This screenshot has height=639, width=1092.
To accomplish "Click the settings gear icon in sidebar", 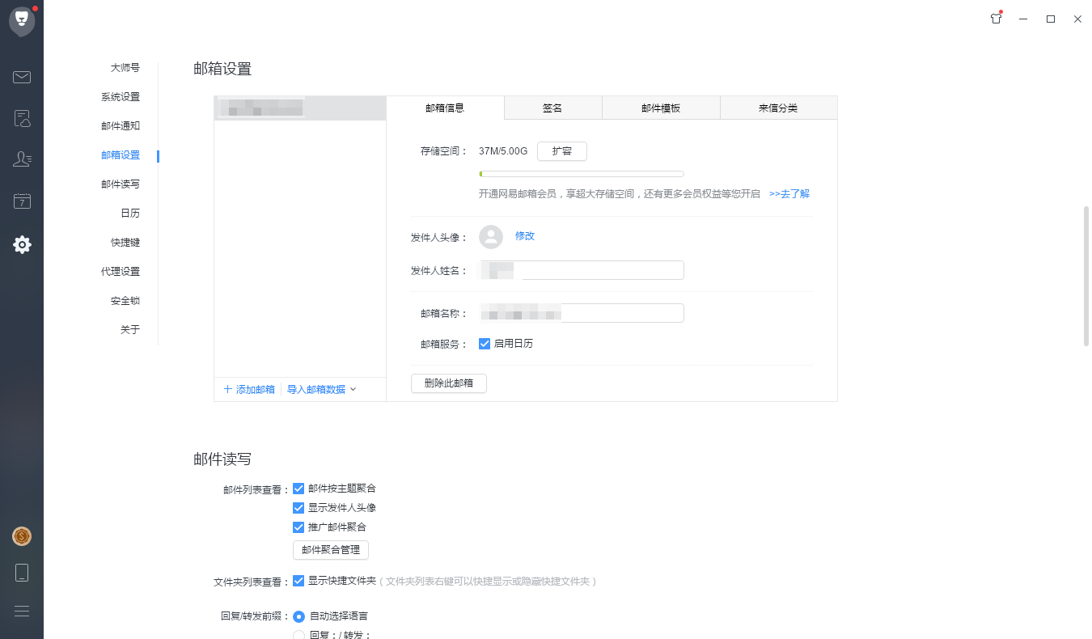I will (x=22, y=244).
